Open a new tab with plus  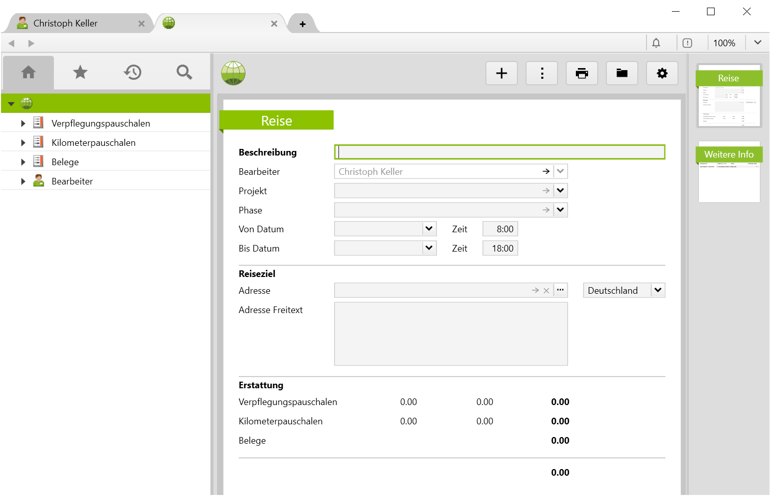(x=302, y=24)
